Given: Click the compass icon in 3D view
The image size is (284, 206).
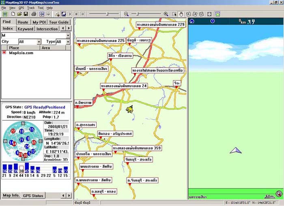Looking at the screenshot, I should [279, 194].
